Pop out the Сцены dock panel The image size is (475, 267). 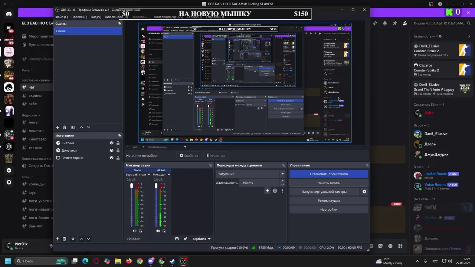coord(119,23)
